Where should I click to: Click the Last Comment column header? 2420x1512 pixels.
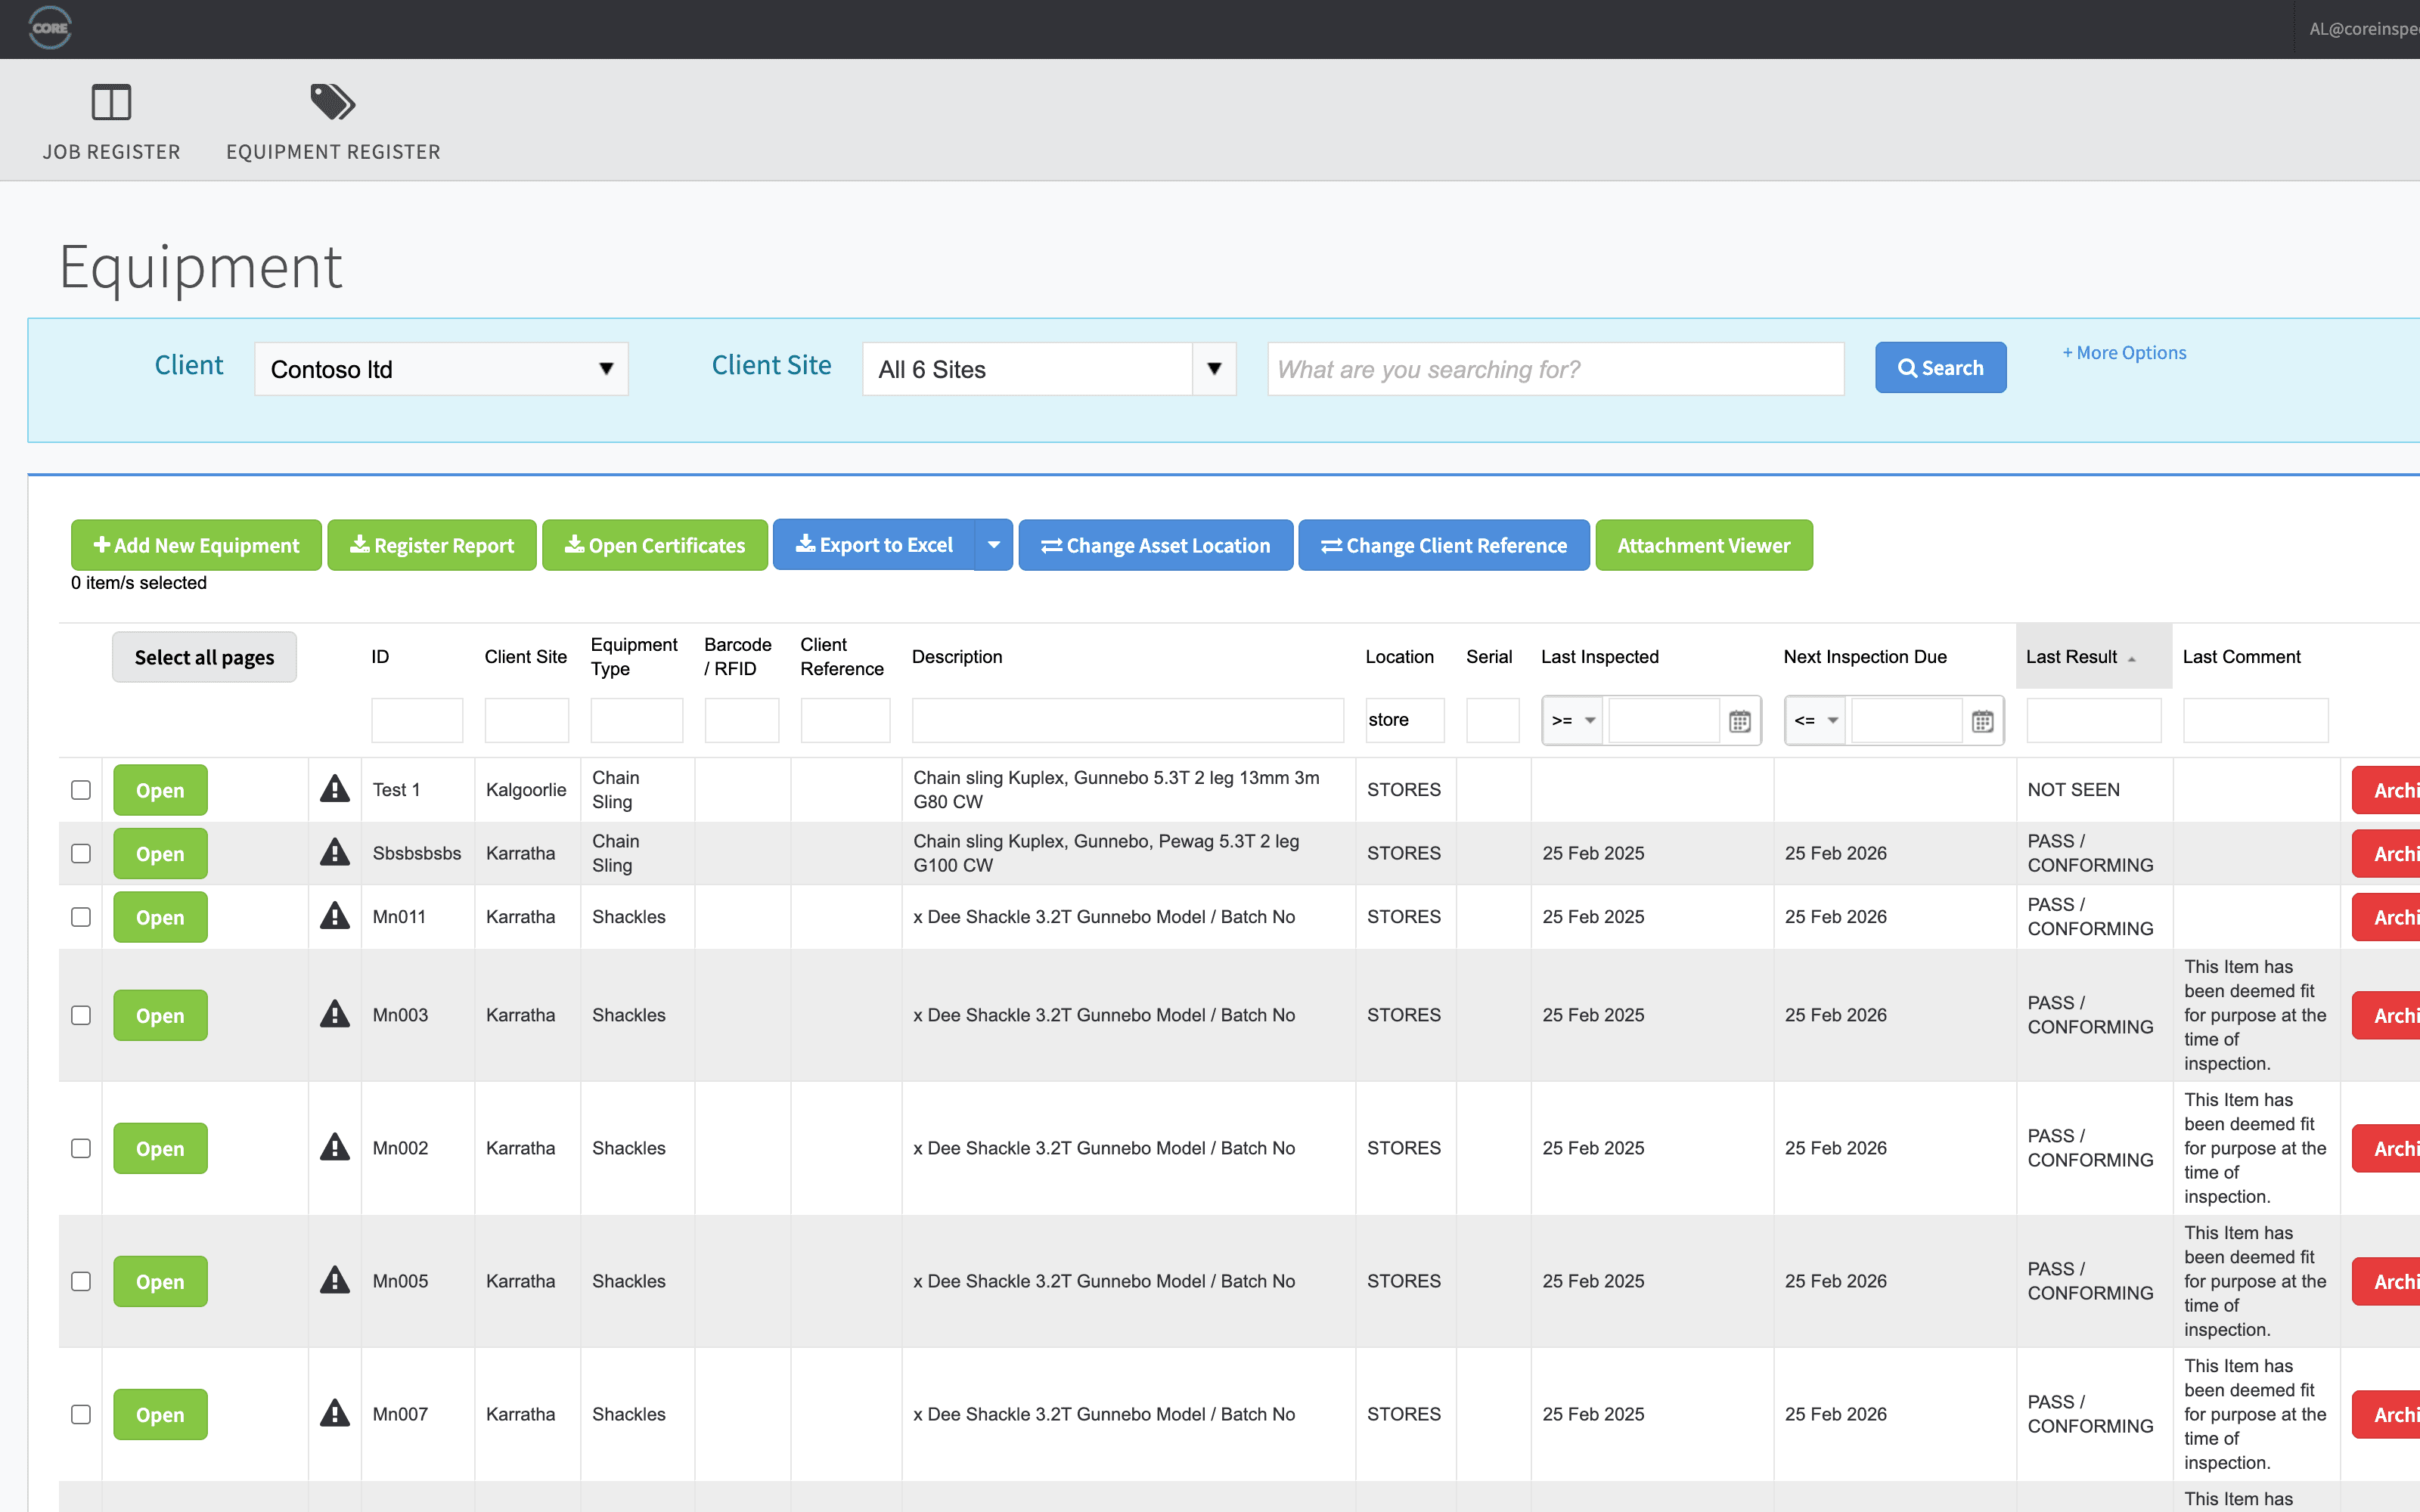pos(2241,657)
